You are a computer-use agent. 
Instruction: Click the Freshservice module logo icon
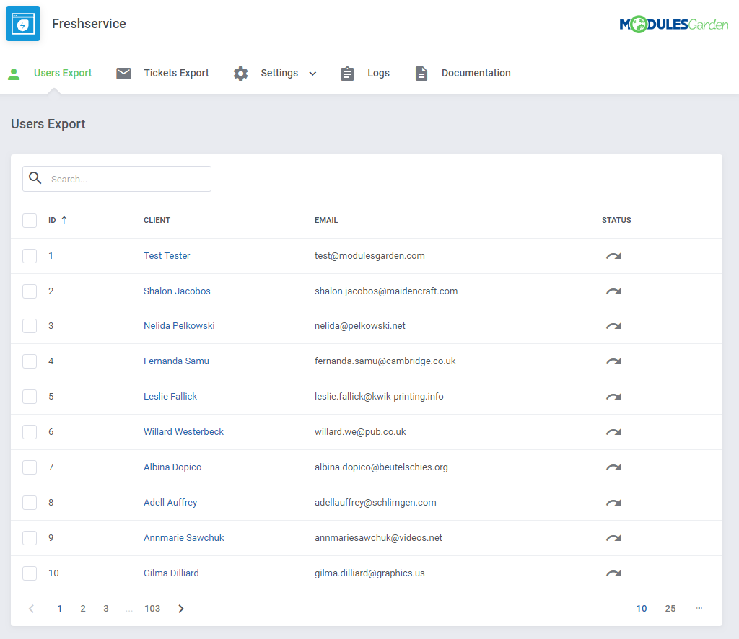[x=23, y=24]
